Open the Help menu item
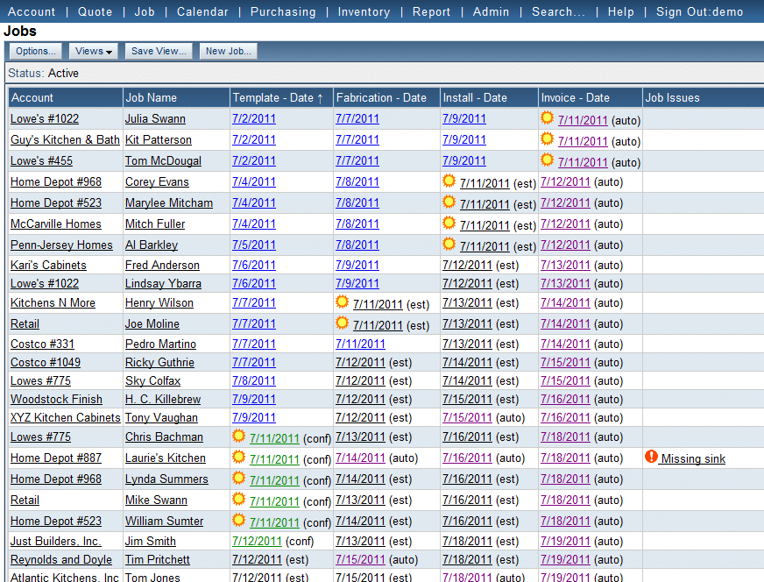This screenshot has width=764, height=582. click(x=620, y=11)
